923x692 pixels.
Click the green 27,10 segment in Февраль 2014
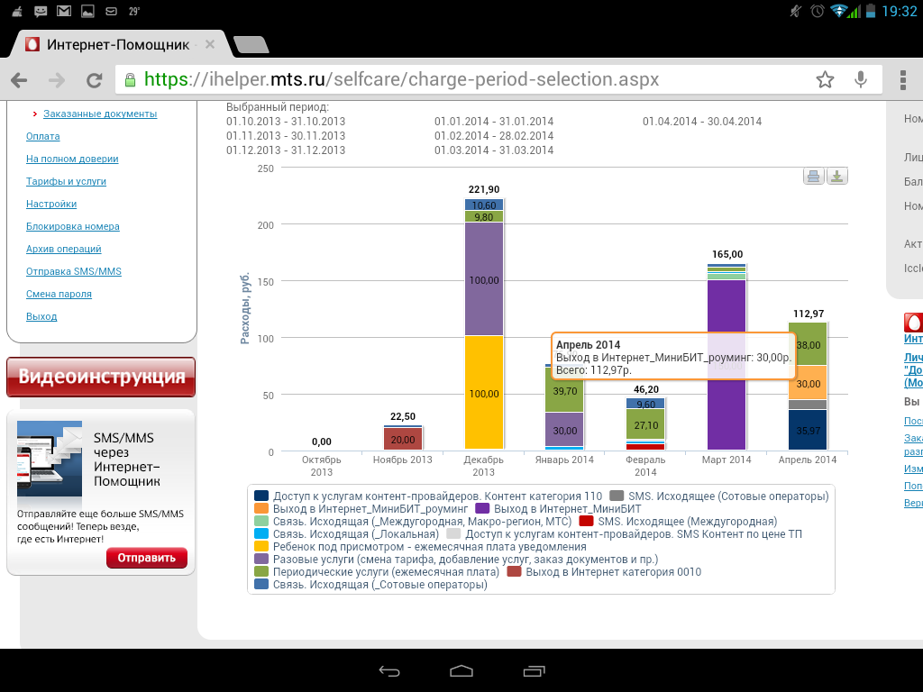pyautogui.click(x=645, y=425)
